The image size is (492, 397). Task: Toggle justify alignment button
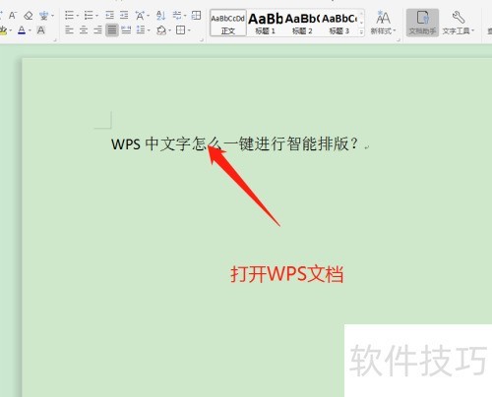point(112,30)
